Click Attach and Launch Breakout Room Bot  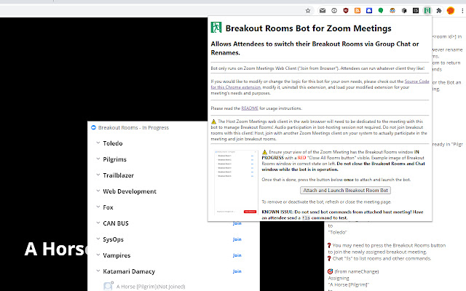[345, 191]
